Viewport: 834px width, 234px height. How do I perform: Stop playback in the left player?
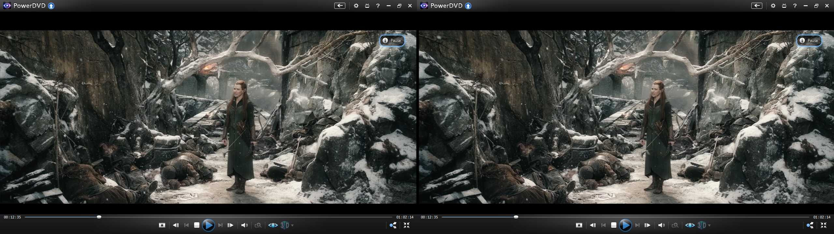pyautogui.click(x=196, y=225)
